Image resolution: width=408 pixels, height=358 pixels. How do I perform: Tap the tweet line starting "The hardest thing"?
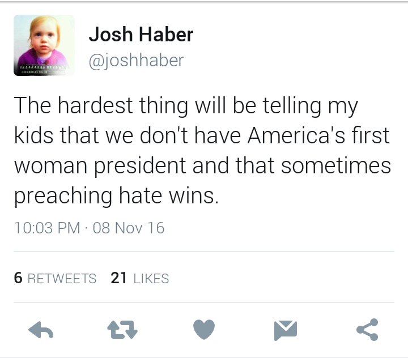coord(186,106)
